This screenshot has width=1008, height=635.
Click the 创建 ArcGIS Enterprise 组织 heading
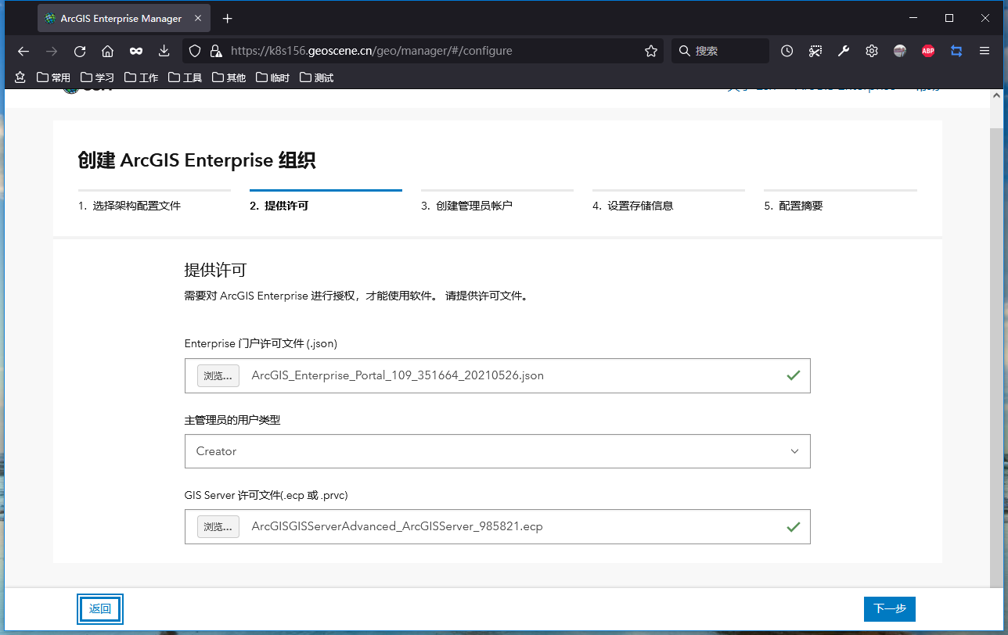click(196, 161)
